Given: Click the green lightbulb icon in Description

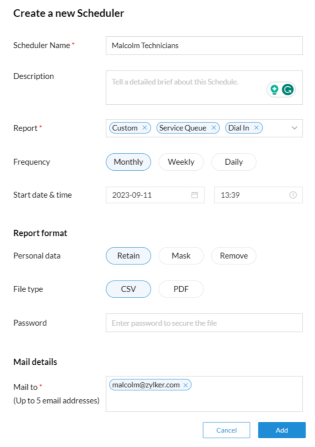Looking at the screenshot, I should click(275, 90).
